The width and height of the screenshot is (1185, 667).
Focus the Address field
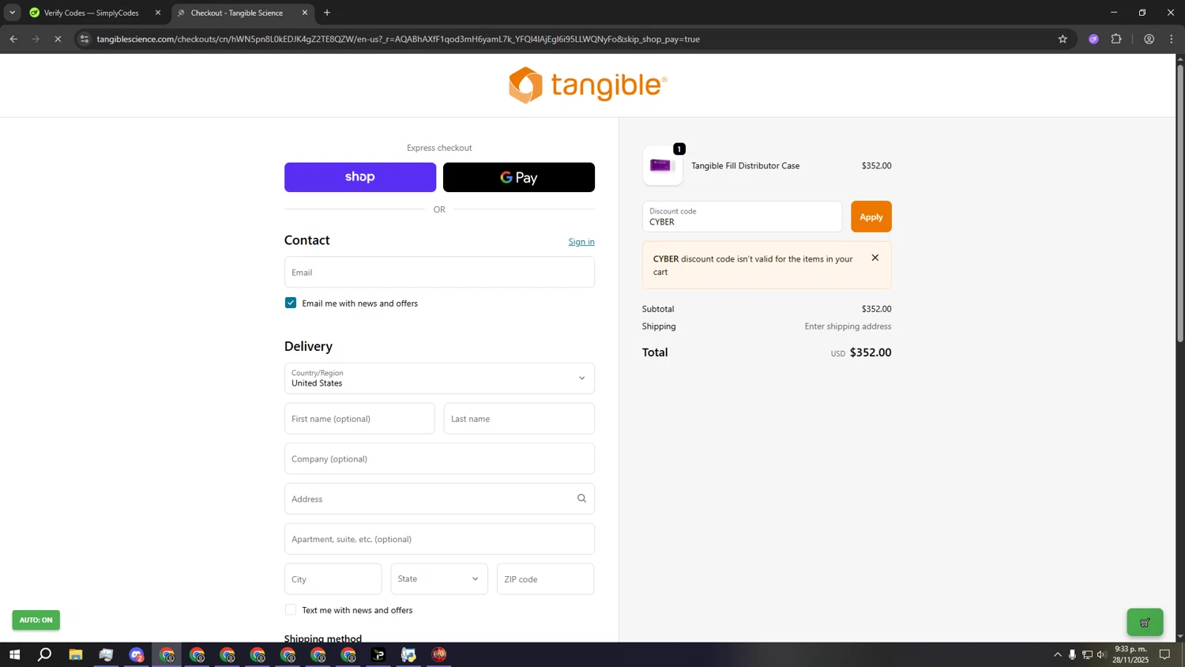coord(439,499)
